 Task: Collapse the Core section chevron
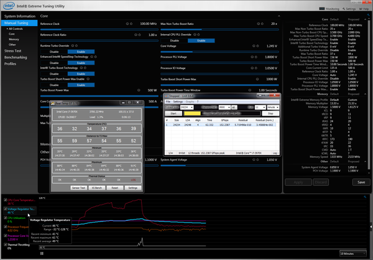(x=279, y=16)
